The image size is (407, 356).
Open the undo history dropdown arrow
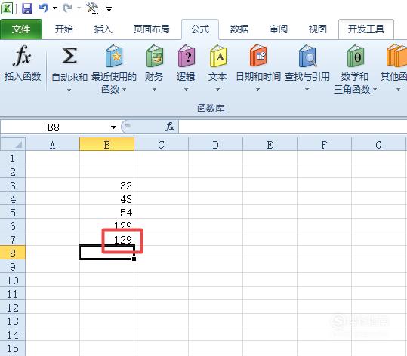click(x=55, y=8)
